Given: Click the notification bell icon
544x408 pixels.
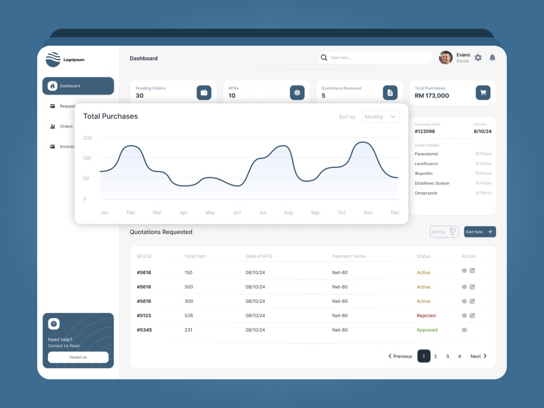Looking at the screenshot, I should (492, 57).
